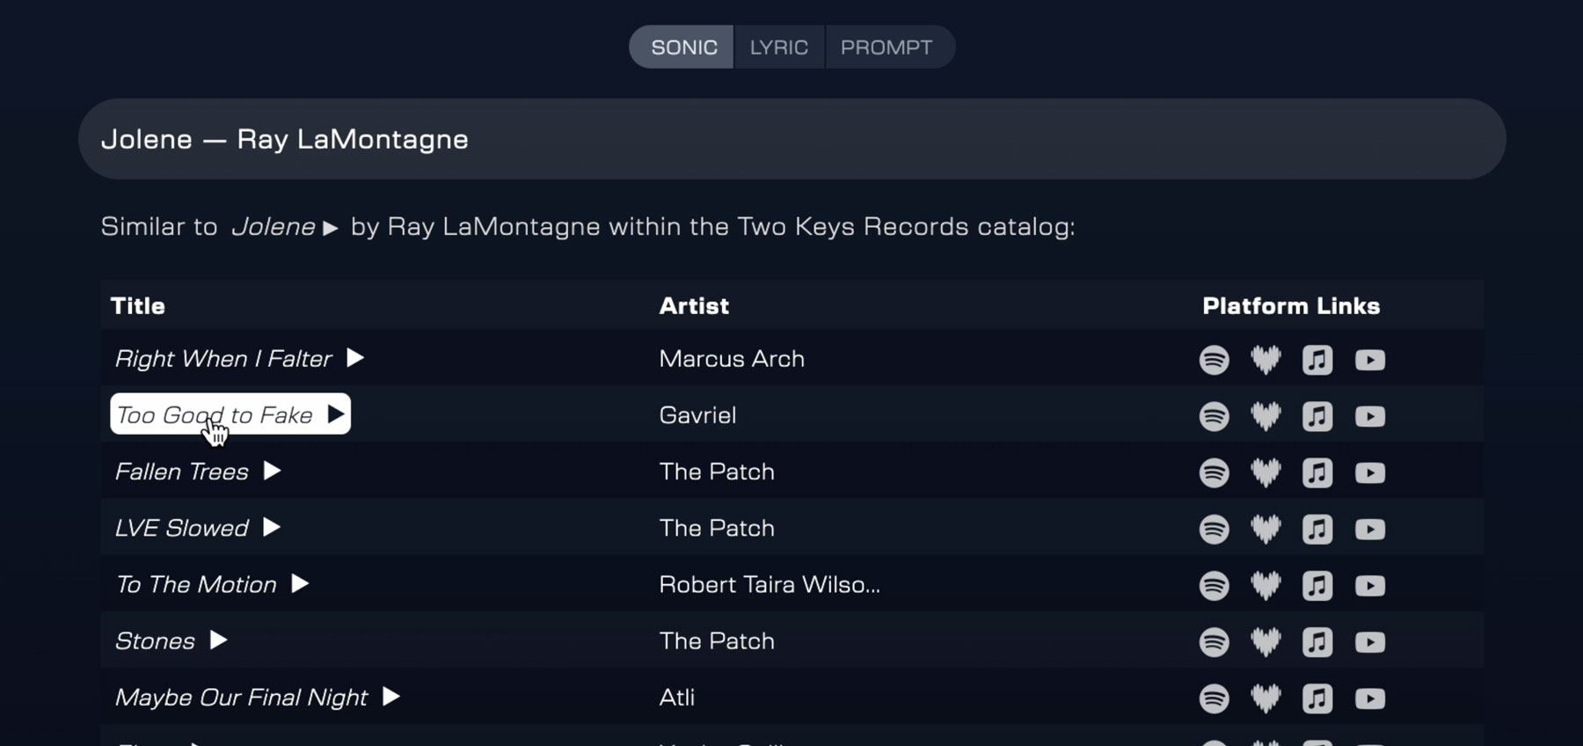Screen dimensions: 1583x746
Task: Open Spotify link for Right When I Falter
Action: coord(1214,360)
